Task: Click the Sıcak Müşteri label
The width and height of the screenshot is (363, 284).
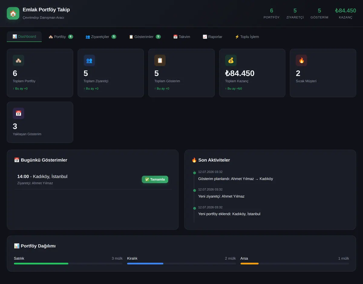Action: click(x=306, y=81)
